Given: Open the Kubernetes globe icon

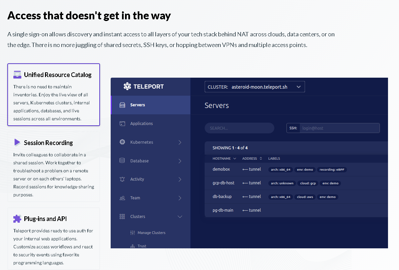Looking at the screenshot, I should coord(122,142).
